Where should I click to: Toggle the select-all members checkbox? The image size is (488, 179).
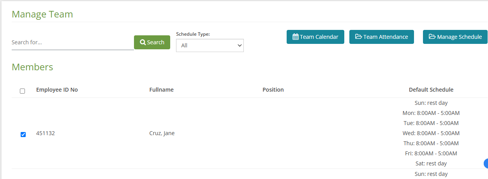pos(22,91)
